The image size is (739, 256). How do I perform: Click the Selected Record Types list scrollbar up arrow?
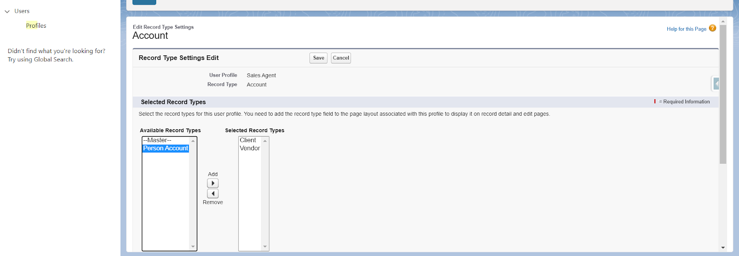click(x=265, y=141)
